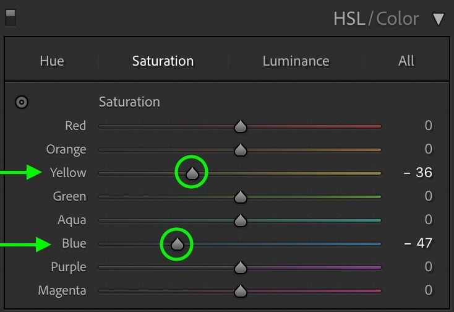Switch to Color mode in panel header
The height and width of the screenshot is (312, 454).
pyautogui.click(x=397, y=19)
